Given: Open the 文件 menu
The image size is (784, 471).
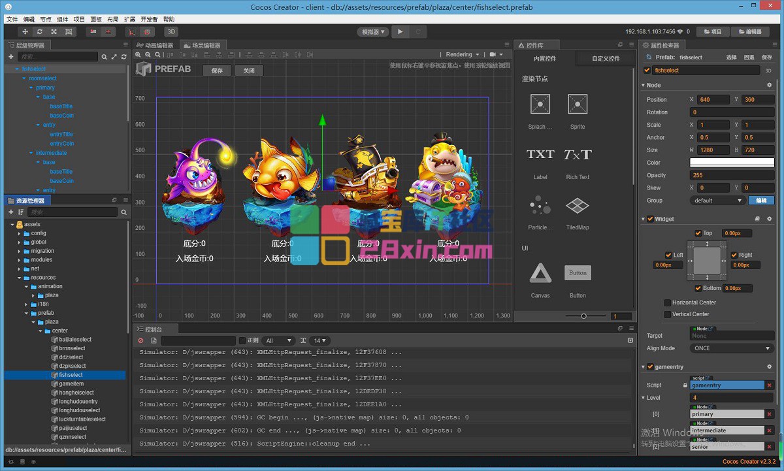Looking at the screenshot, I should point(12,20).
